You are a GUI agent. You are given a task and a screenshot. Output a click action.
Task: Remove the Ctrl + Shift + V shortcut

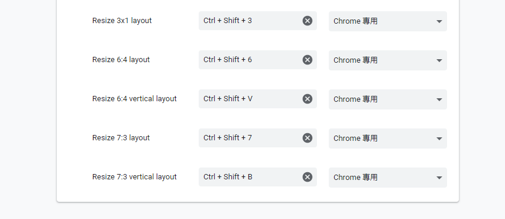(307, 99)
